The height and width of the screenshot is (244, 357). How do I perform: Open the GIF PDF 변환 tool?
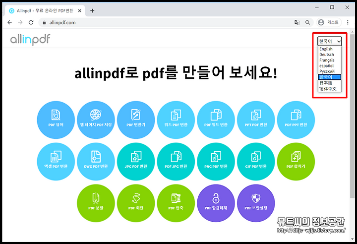(x=256, y=162)
